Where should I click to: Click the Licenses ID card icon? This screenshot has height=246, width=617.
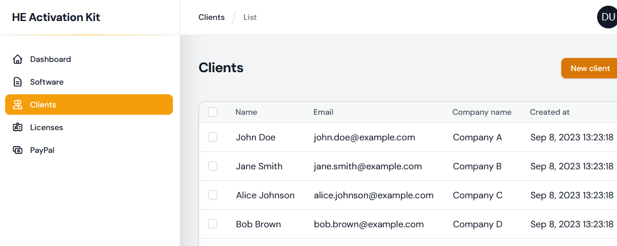pyautogui.click(x=18, y=127)
